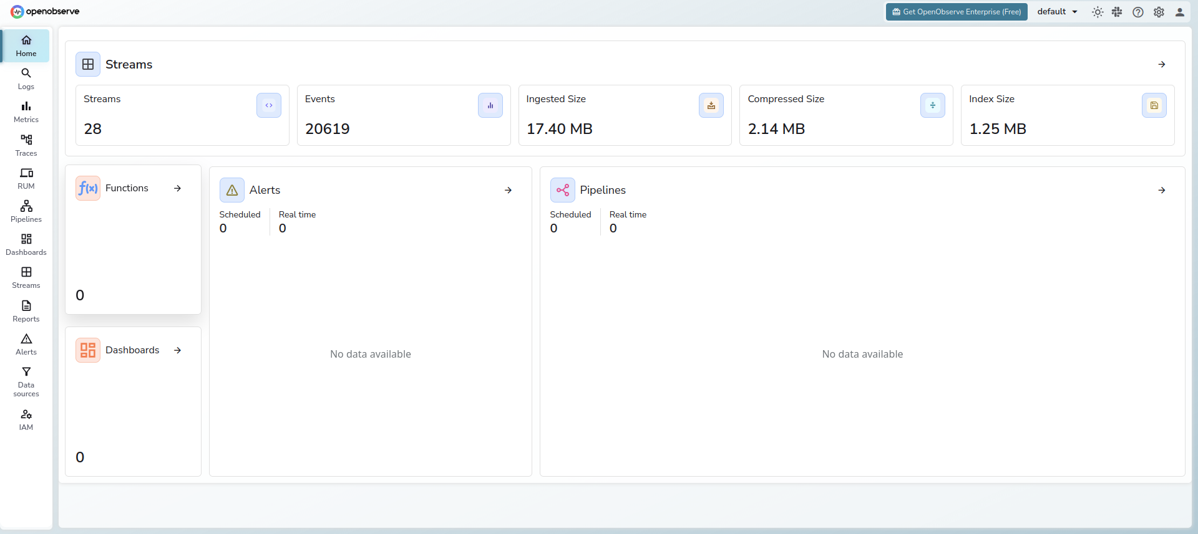Click Real time count in Alerts card
This screenshot has height=534, width=1198.
coord(283,229)
